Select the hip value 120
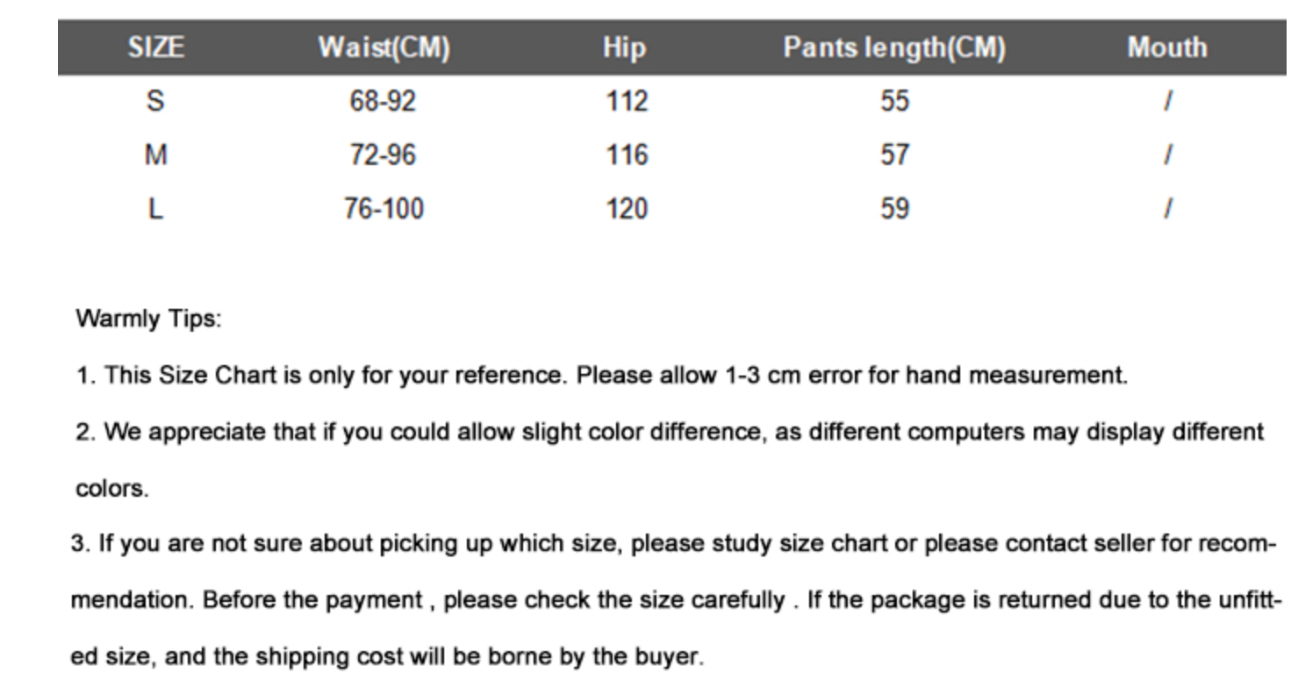 coord(627,209)
